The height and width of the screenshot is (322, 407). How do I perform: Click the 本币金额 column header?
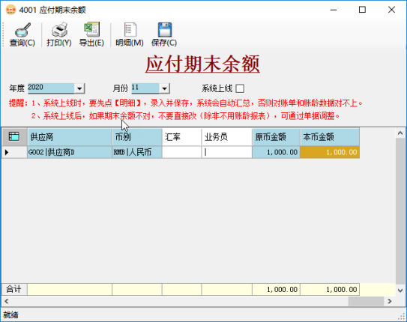330,136
